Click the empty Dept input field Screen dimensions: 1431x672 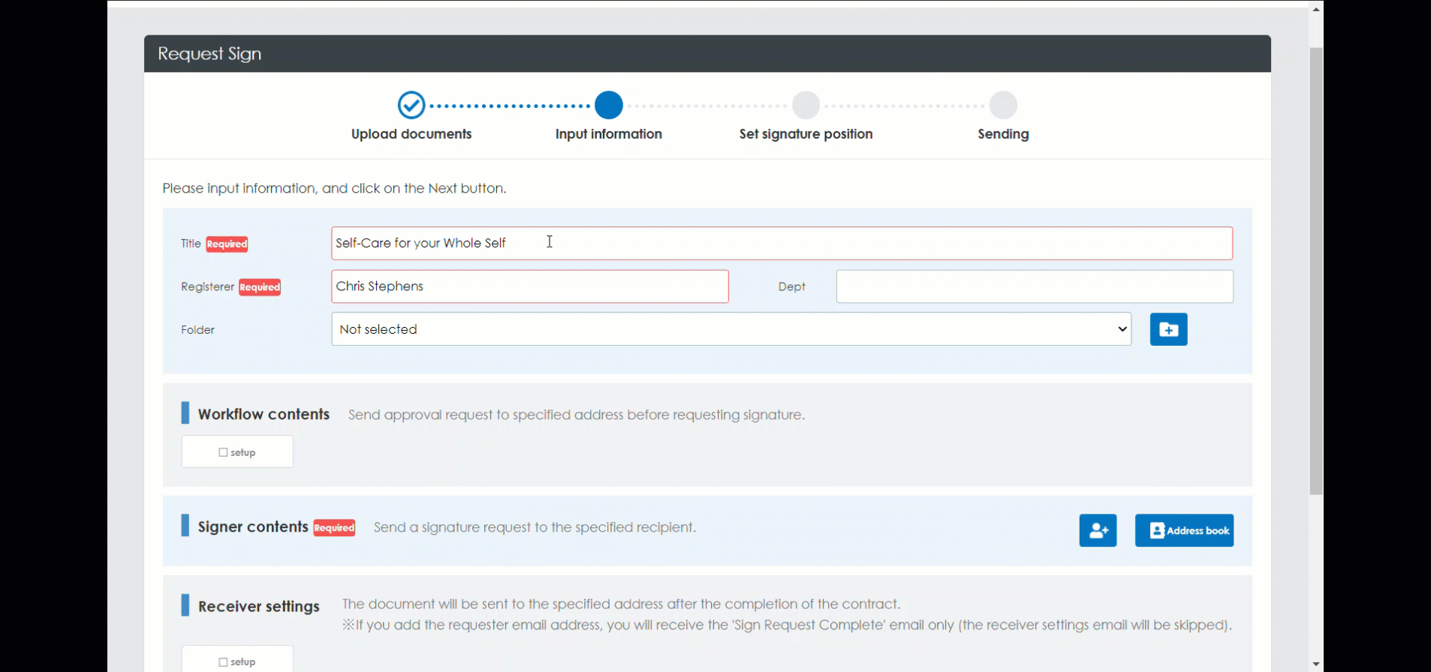(x=1035, y=286)
